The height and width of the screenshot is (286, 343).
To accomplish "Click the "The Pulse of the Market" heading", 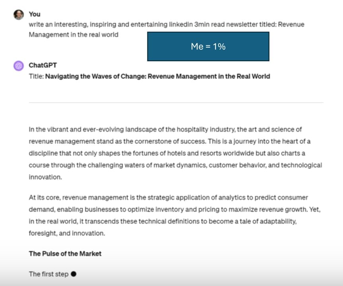I will coord(65,253).
